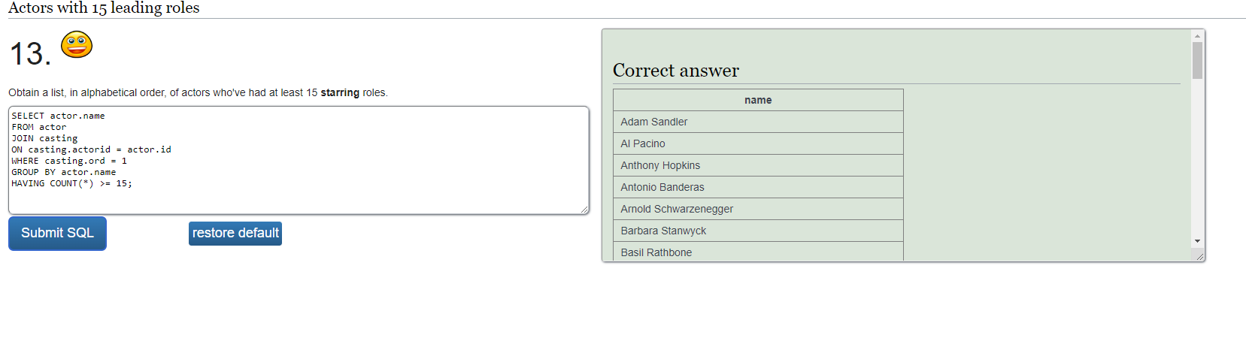Click the smiley face icon
Viewport: 1246px width, 338px height.
[x=77, y=44]
